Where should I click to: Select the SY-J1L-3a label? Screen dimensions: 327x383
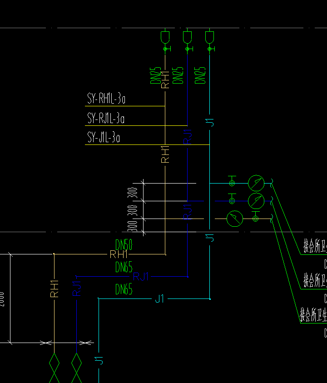coord(104,137)
